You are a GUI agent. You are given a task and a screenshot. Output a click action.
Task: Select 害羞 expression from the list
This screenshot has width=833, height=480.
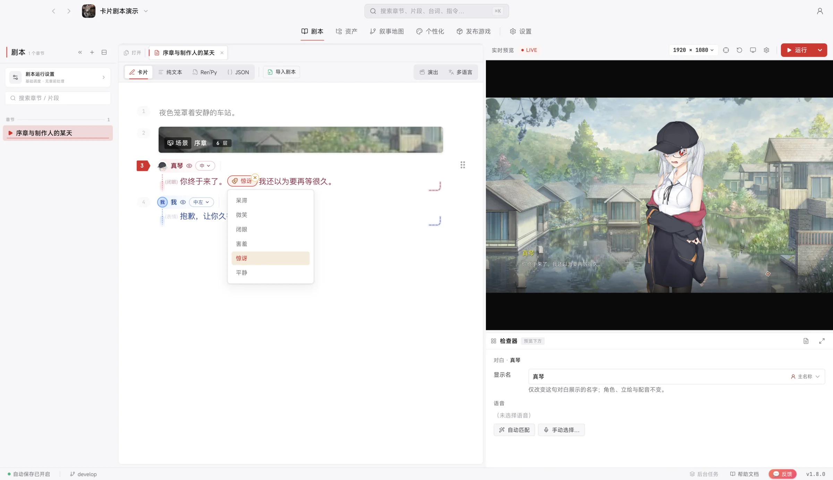coord(270,244)
